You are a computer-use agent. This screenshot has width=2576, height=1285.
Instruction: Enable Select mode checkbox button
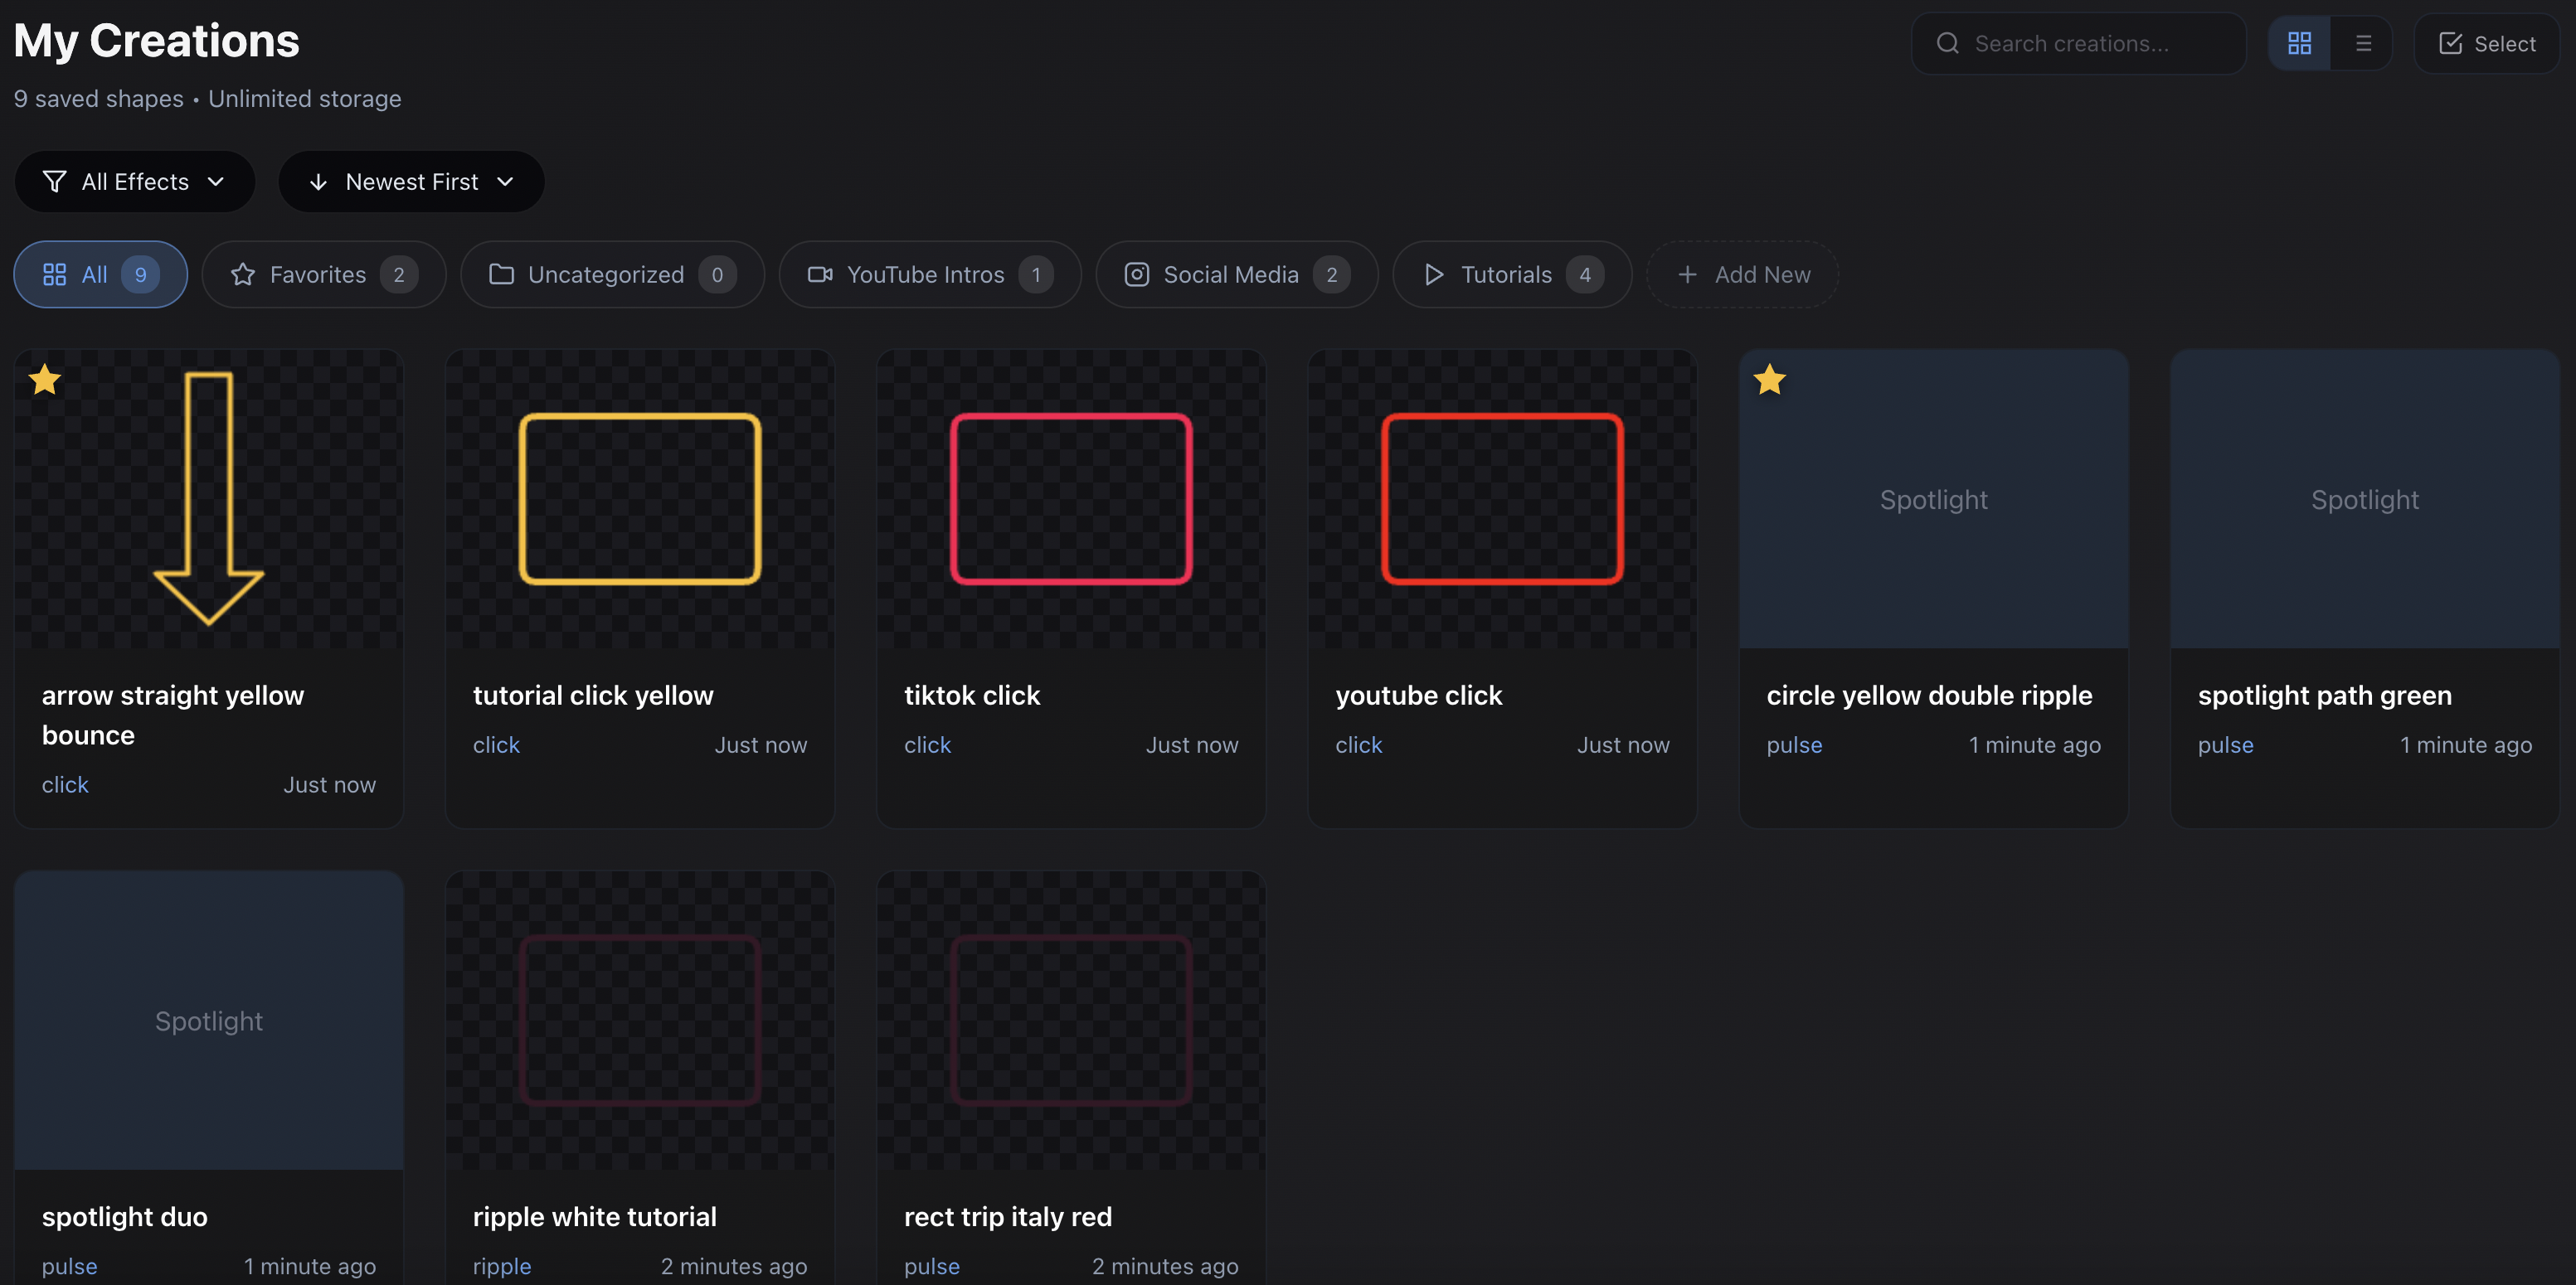click(2486, 43)
